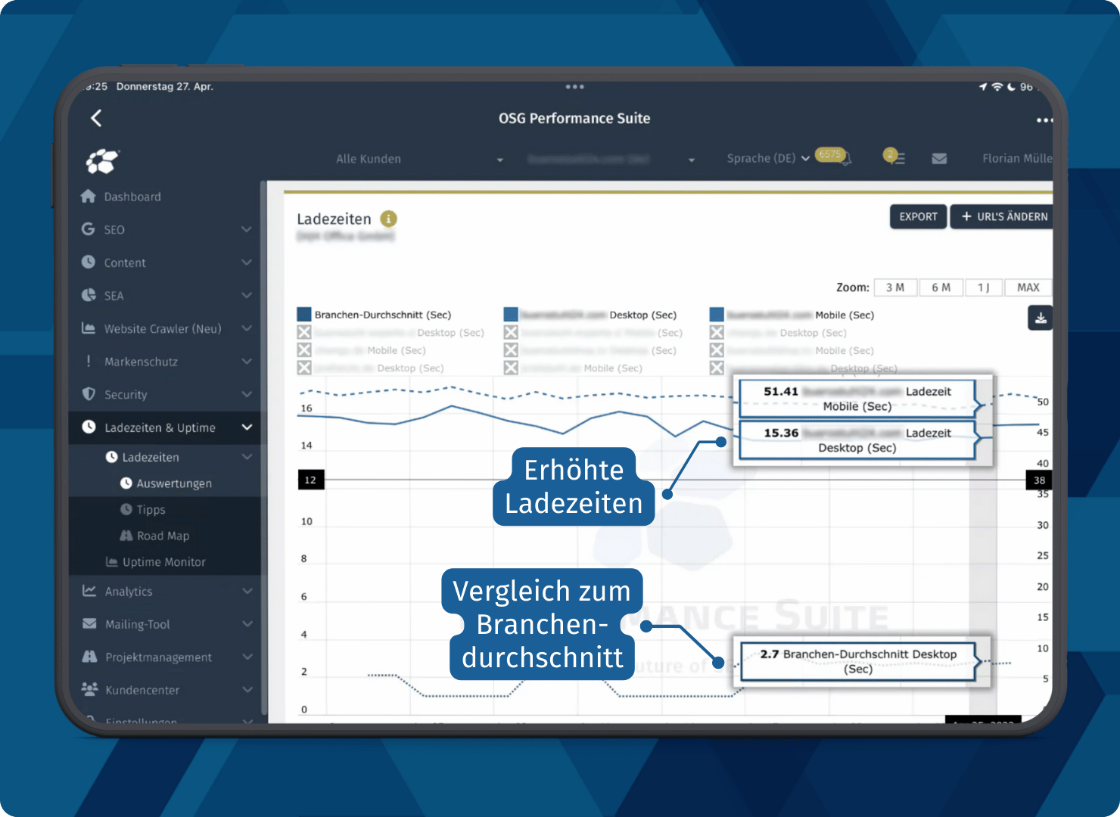Image resolution: width=1120 pixels, height=817 pixels.
Task: Expand the SEO sidebar menu
Action: (x=166, y=229)
